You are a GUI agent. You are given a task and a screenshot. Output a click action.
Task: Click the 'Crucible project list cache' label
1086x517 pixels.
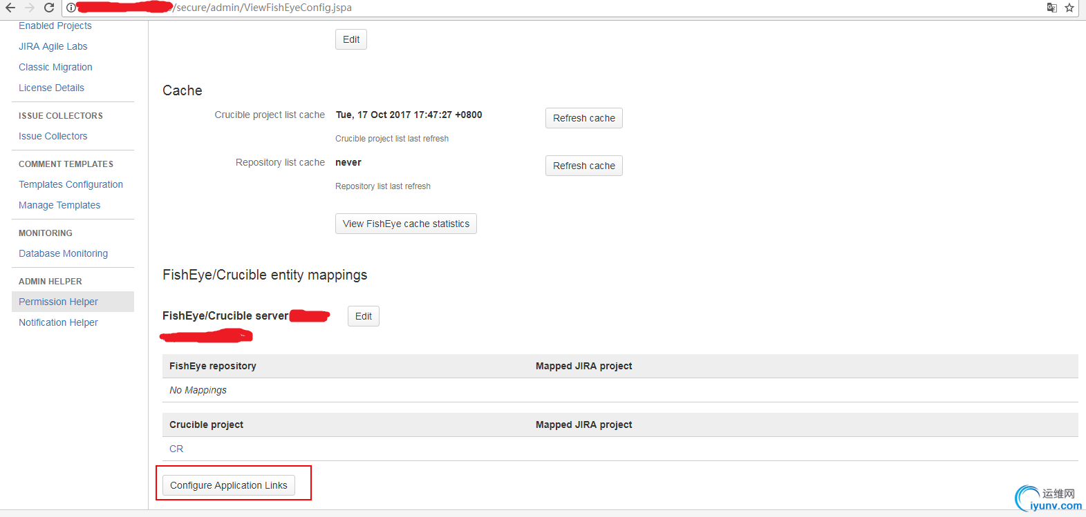click(x=270, y=115)
